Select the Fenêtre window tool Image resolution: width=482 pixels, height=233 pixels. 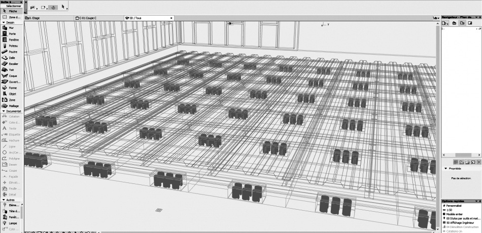11,40
